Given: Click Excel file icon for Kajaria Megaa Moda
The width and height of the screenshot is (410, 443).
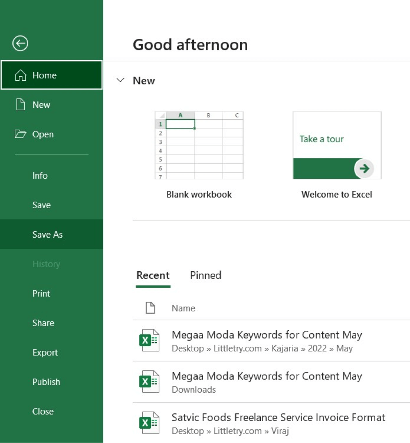Looking at the screenshot, I should click(x=149, y=340).
